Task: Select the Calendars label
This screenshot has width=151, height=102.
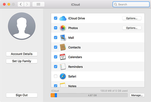Action: pyautogui.click(x=75, y=57)
